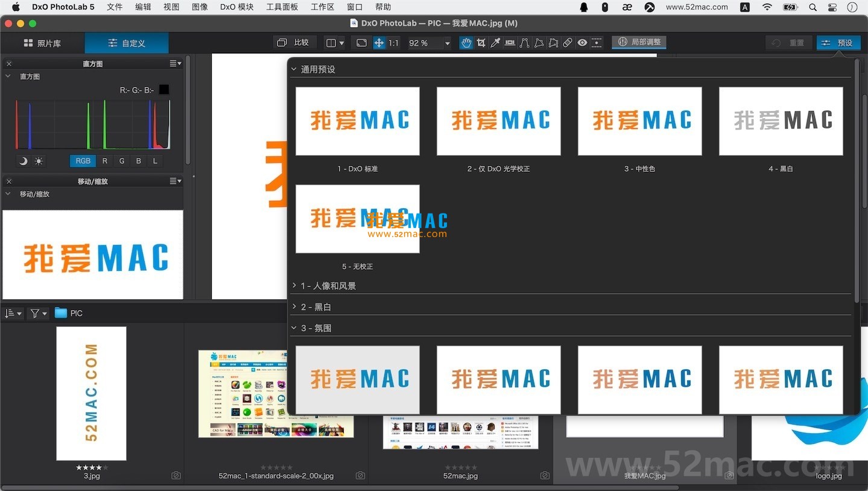Open the DxO 模块 menu

click(x=237, y=7)
